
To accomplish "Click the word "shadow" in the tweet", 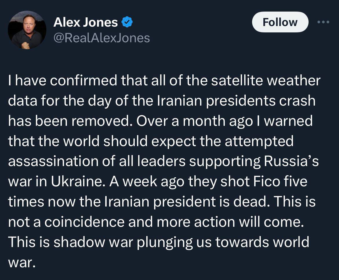I will pos(79,242).
